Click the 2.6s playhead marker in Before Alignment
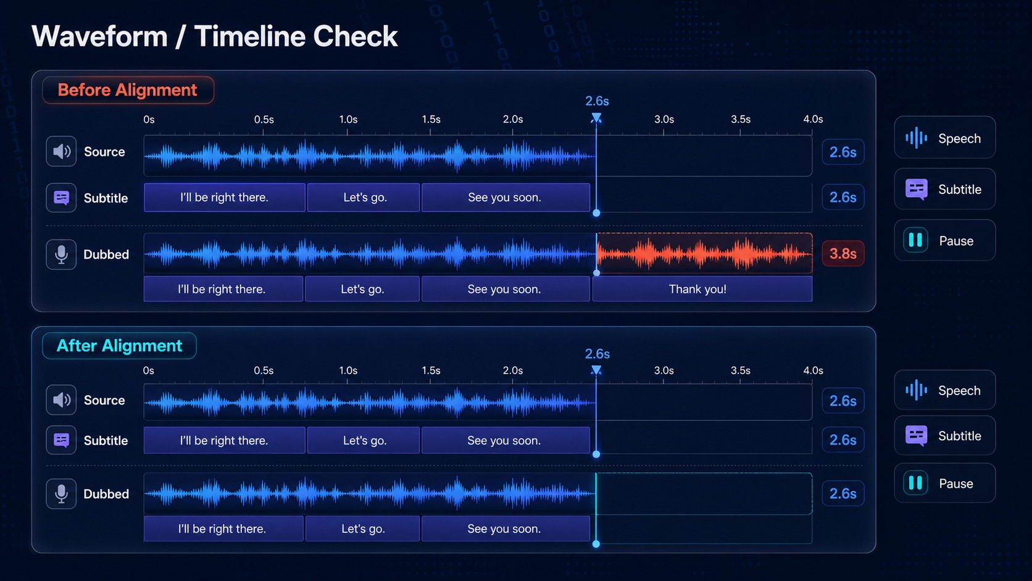Viewport: 1032px width, 581px height. point(596,117)
